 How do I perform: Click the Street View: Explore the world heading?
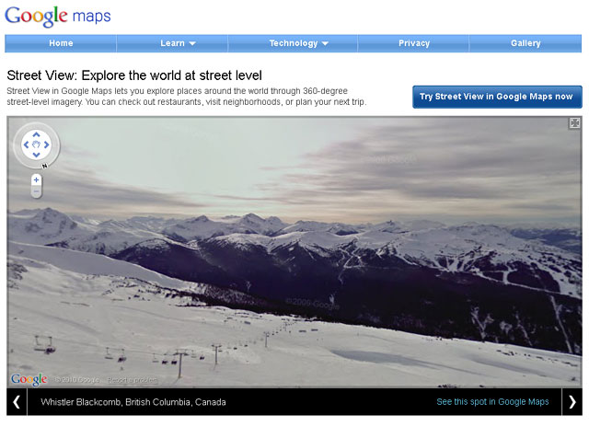pos(134,75)
